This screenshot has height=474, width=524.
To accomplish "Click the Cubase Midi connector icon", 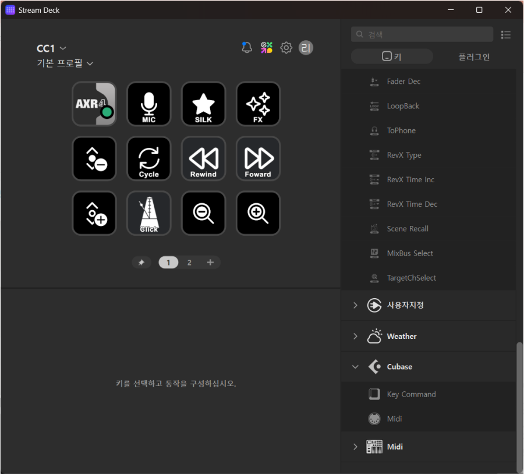I will click(374, 419).
